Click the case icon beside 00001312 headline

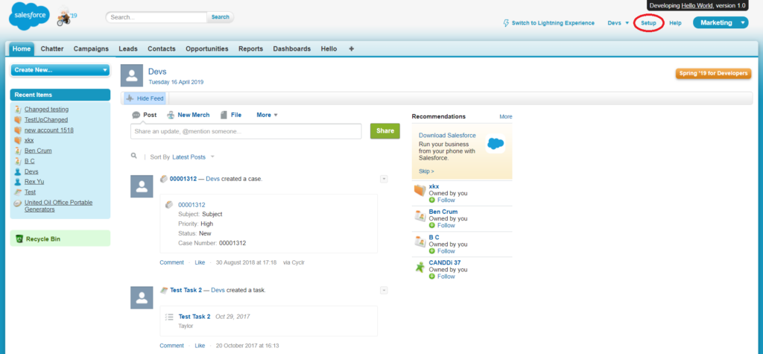point(164,179)
